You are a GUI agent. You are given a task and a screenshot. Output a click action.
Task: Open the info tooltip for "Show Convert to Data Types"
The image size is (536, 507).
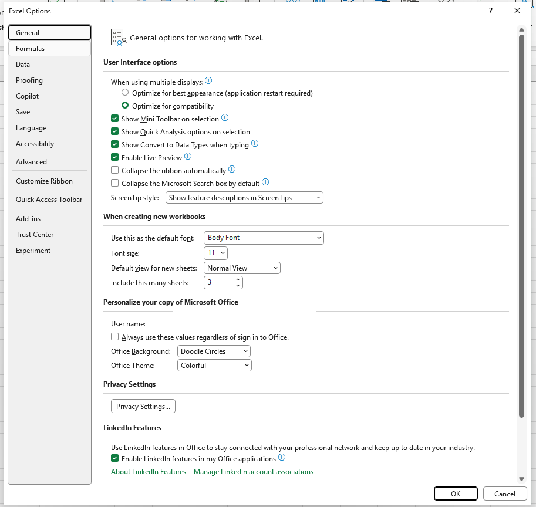[x=255, y=143]
